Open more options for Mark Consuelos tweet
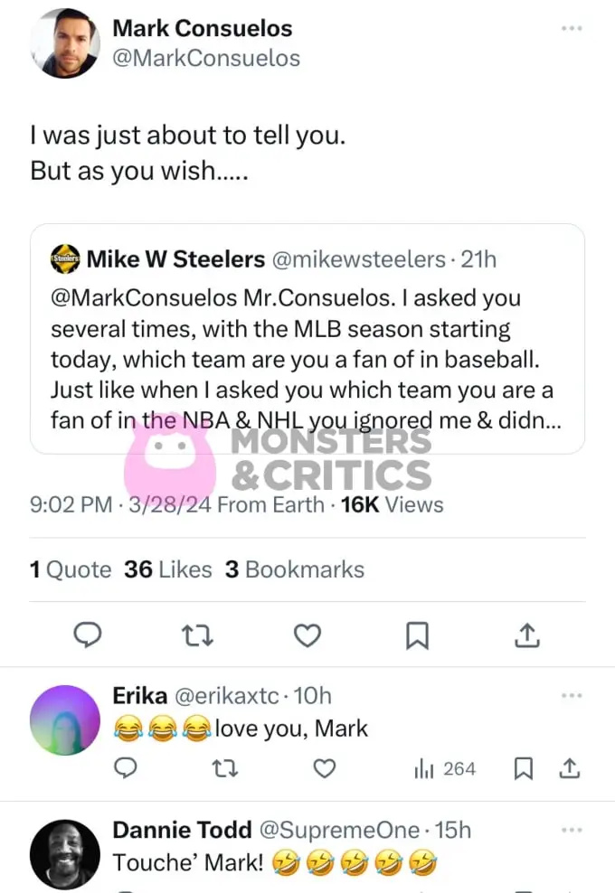Screen dimensions: 615x893 tap(572, 28)
